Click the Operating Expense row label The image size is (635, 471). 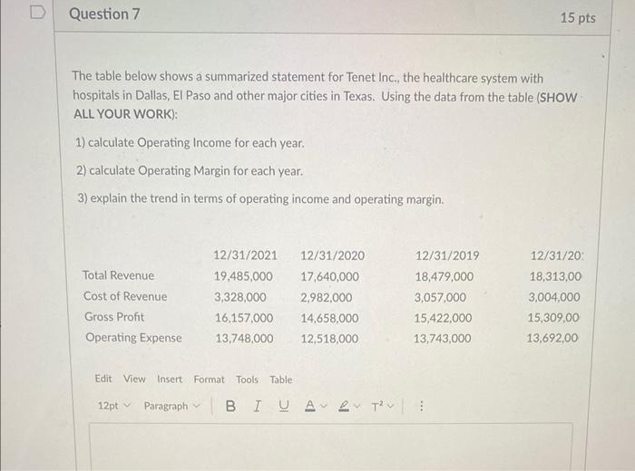[133, 338]
